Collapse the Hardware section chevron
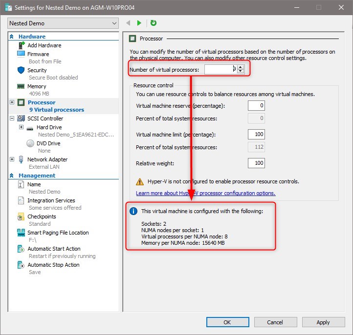 [12, 37]
